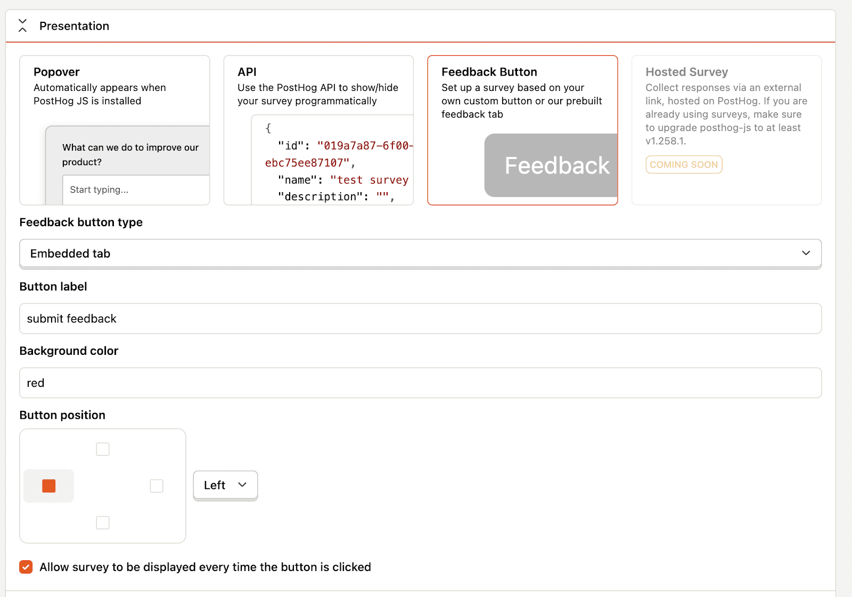Screen dimensions: 852x597
Task: Click the Start typing preview field
Action: pos(136,190)
